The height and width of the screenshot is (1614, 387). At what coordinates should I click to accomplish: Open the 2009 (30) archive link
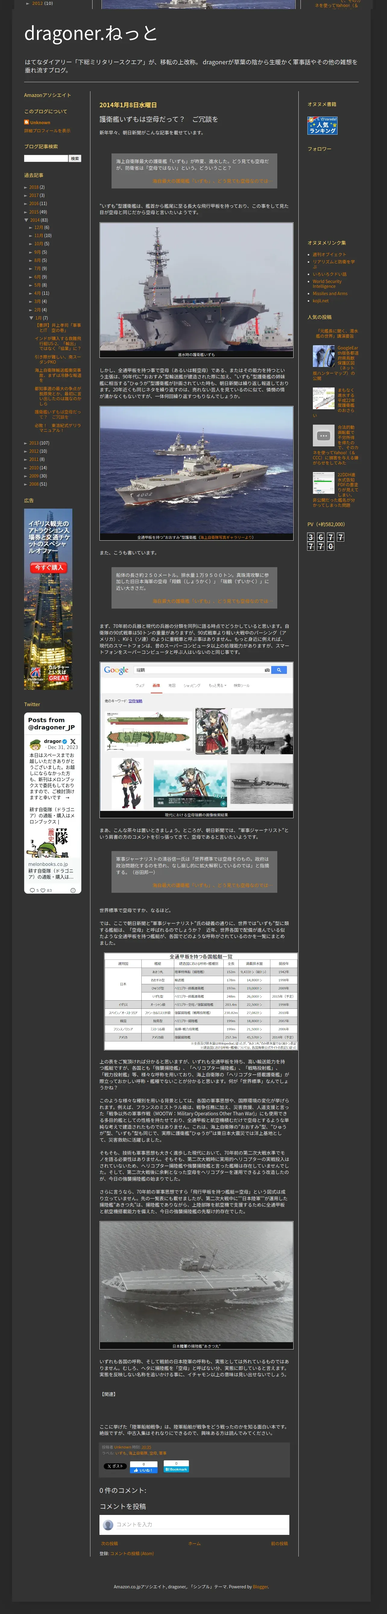[x=34, y=476]
